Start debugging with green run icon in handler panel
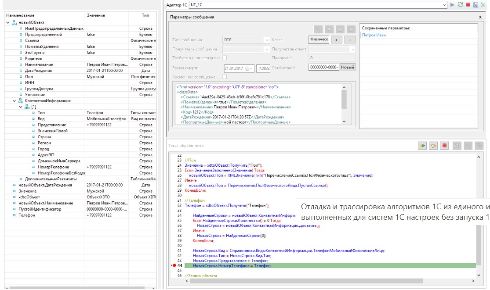Image resolution: width=490 pixels, height=290 pixels. pos(422,146)
